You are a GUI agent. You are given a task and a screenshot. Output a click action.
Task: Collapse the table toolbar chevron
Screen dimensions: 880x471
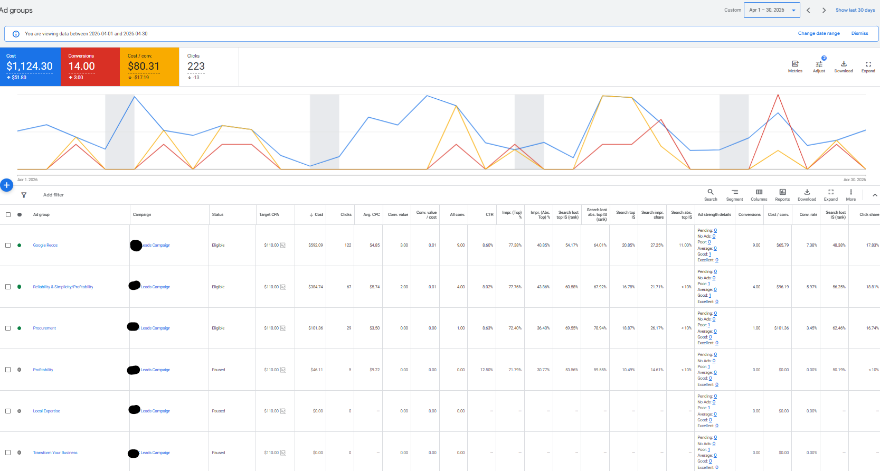[875, 195]
